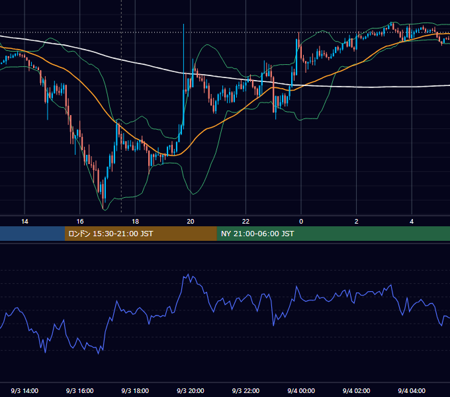Click the 0 hour label on price chart axis
The width and height of the screenshot is (450, 397).
click(x=301, y=222)
